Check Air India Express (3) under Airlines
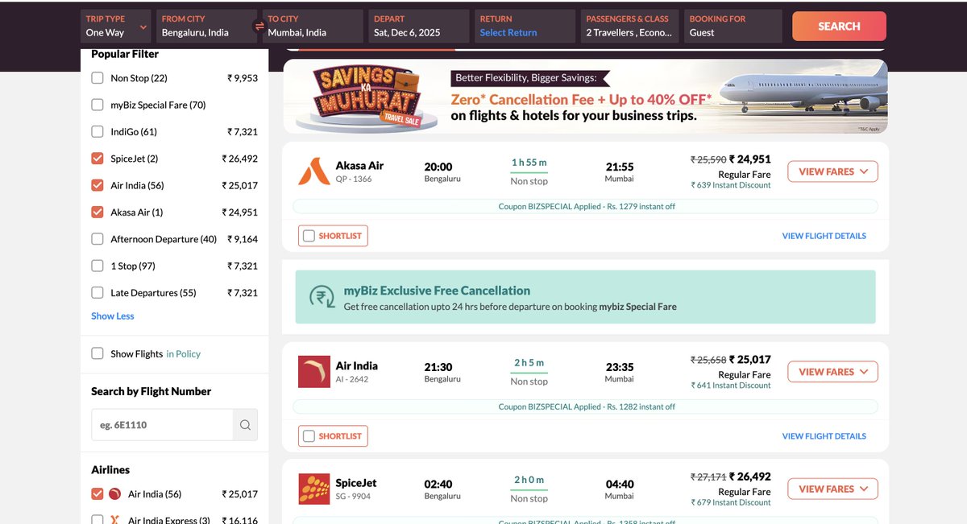Screen dimensions: 967x524 click(x=98, y=521)
